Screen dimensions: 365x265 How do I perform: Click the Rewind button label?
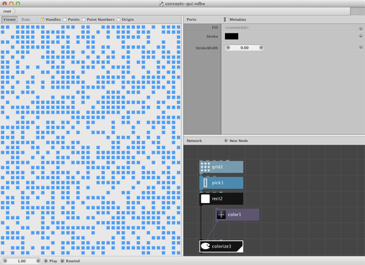point(73,261)
